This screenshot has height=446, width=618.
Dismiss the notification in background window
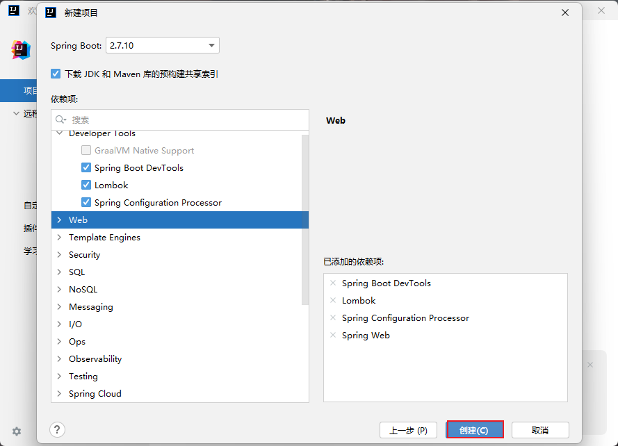[x=590, y=365]
